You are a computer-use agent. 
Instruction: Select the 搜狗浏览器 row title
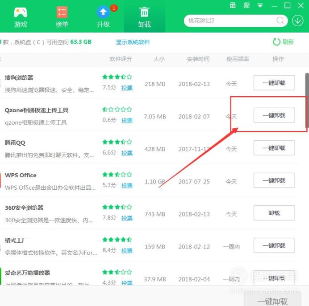[x=19, y=78]
